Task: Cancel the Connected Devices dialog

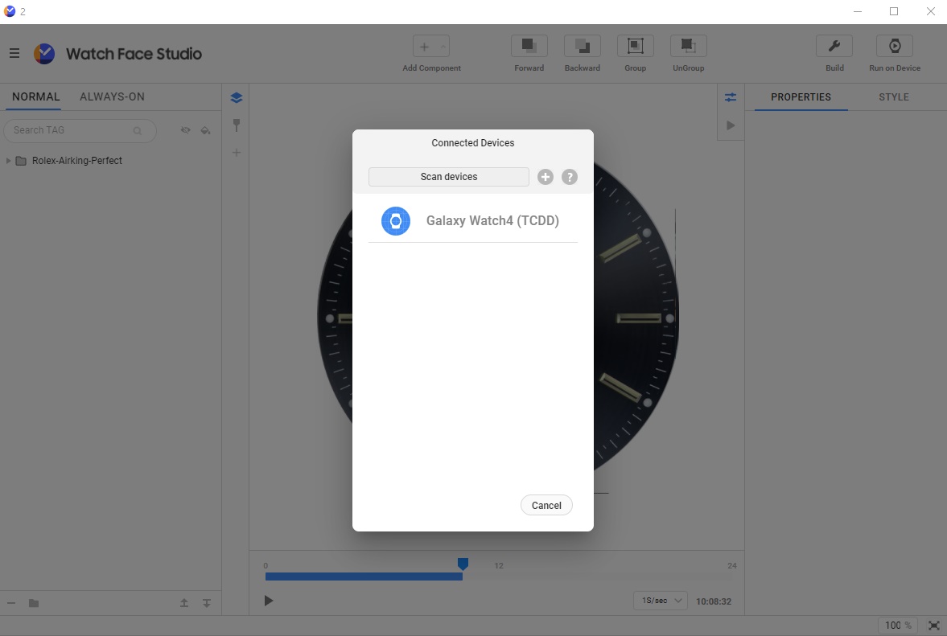Action: point(546,505)
